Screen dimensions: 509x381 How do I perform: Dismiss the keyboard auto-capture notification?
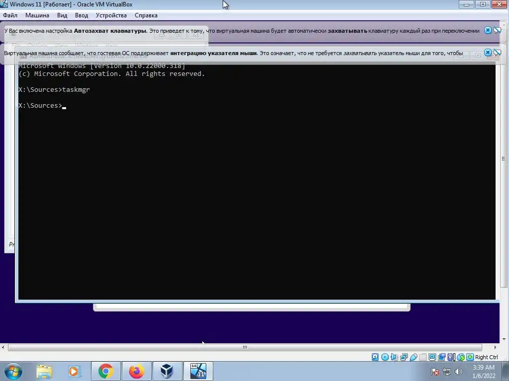[488, 30]
